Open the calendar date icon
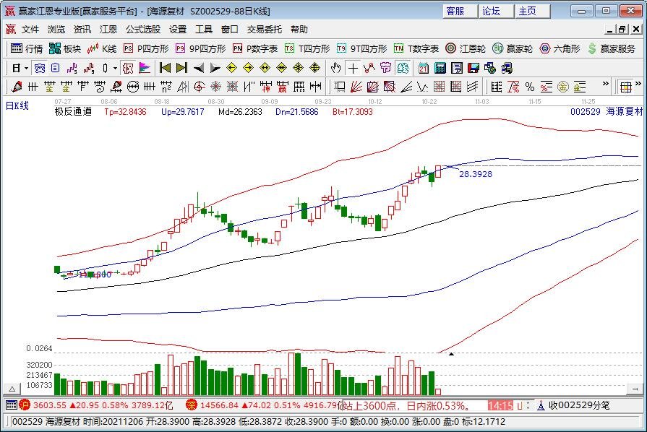Viewport: 647px width, 432px height. point(422,68)
